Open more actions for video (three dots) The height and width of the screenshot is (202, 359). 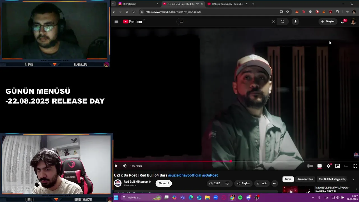[x=275, y=183]
